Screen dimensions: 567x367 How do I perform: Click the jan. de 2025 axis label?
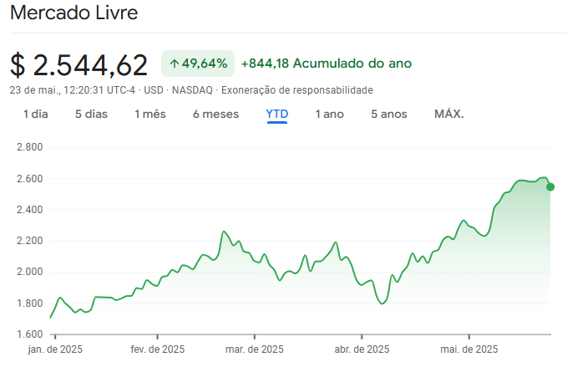click(55, 349)
